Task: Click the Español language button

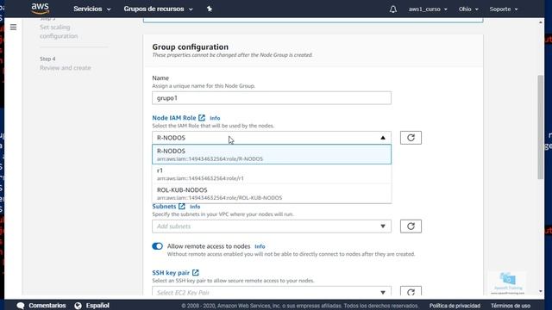Action: 92,306
